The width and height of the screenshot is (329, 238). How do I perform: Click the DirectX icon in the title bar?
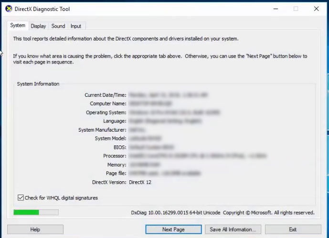[9, 9]
